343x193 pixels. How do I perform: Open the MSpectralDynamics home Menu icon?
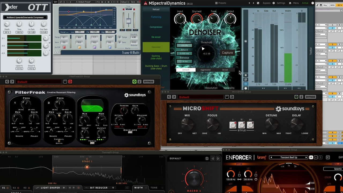click(x=290, y=3)
